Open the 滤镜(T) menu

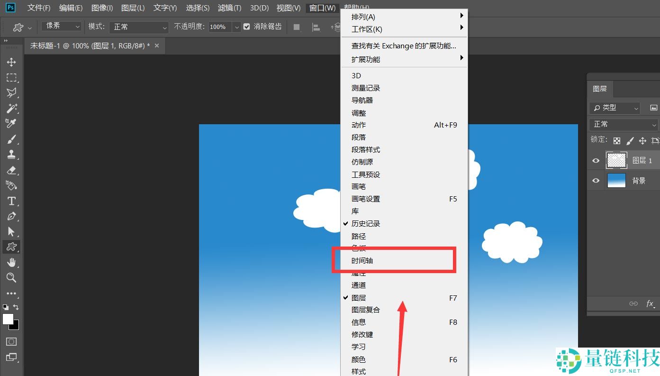229,8
